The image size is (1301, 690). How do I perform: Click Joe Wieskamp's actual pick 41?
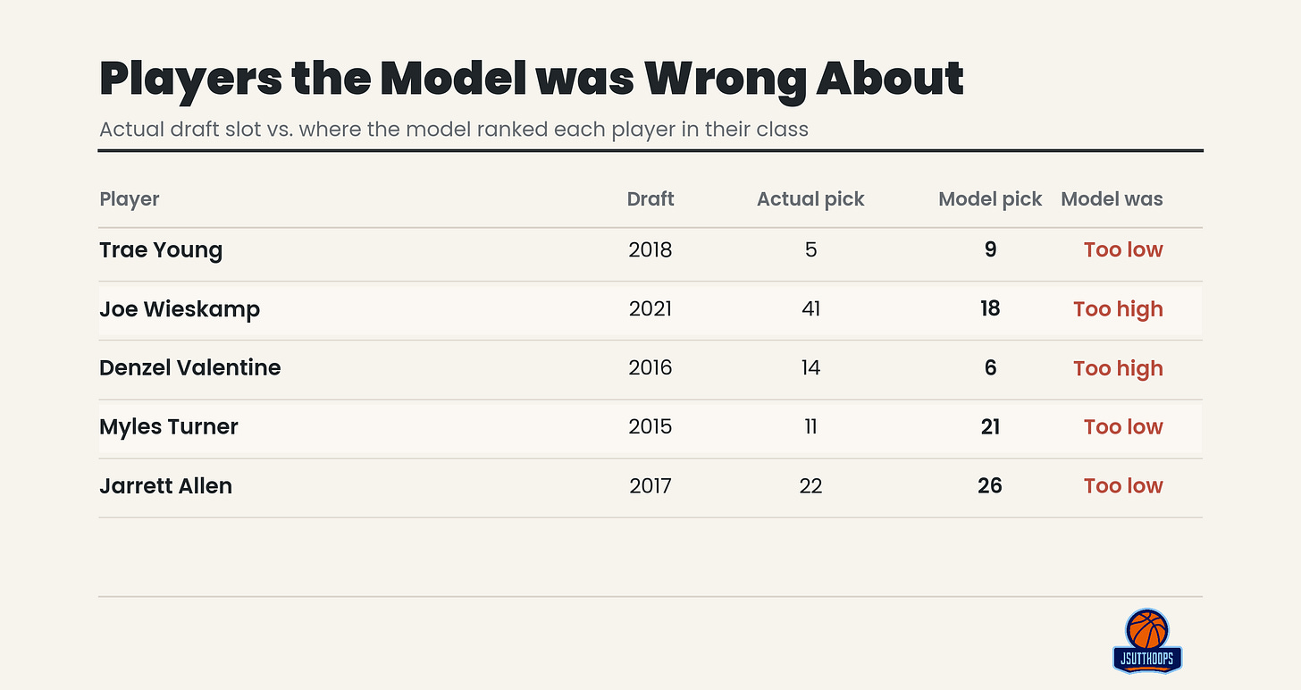point(810,309)
